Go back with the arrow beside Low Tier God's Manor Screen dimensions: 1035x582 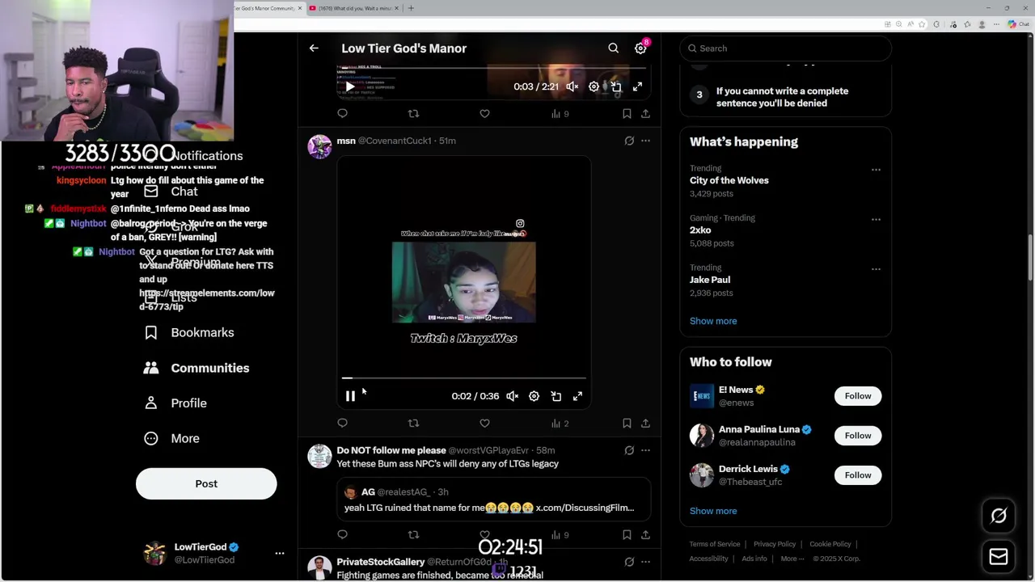[314, 48]
